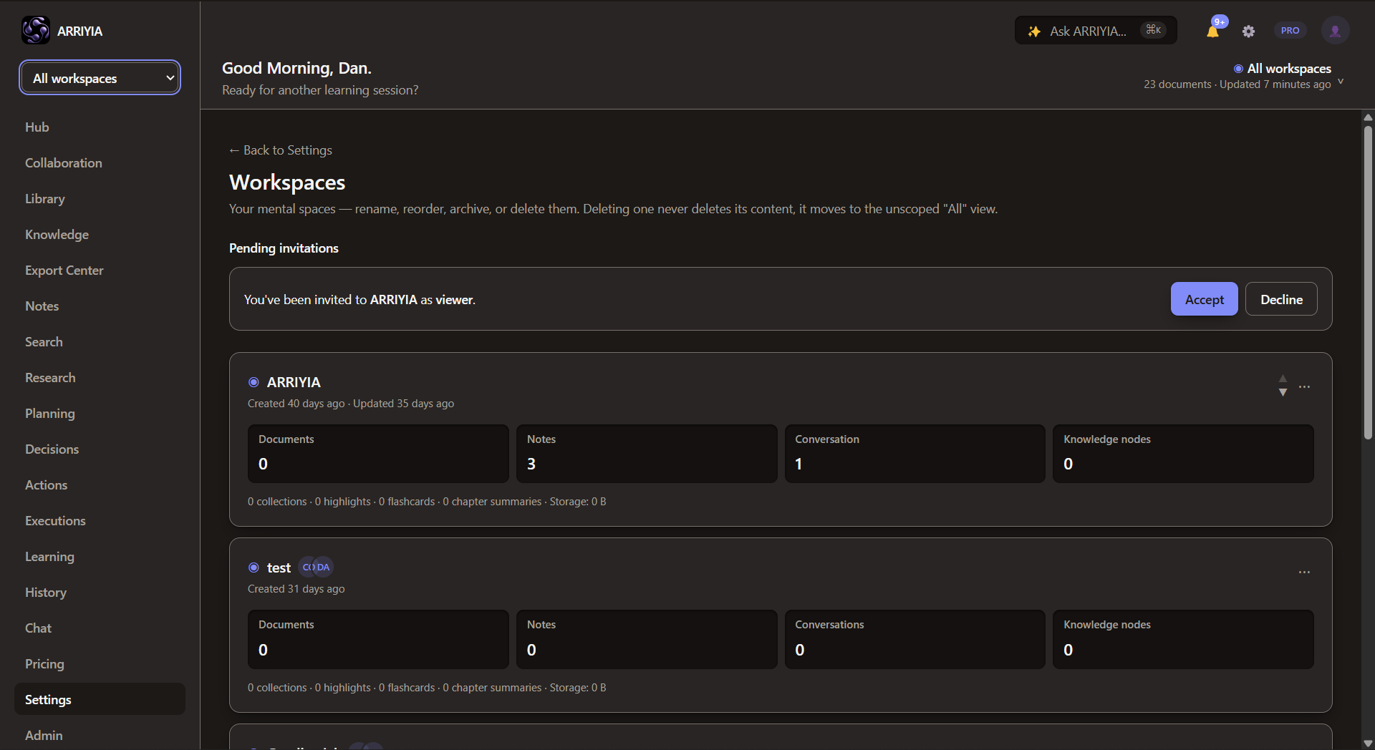The height and width of the screenshot is (750, 1375).
Task: Click the page vertical scrollbar thumb
Action: (1368, 283)
